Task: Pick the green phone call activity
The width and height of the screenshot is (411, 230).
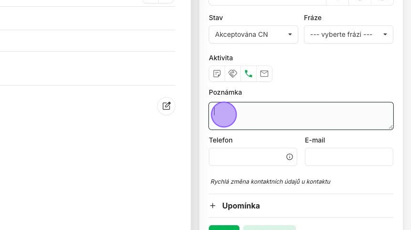Action: click(x=249, y=74)
